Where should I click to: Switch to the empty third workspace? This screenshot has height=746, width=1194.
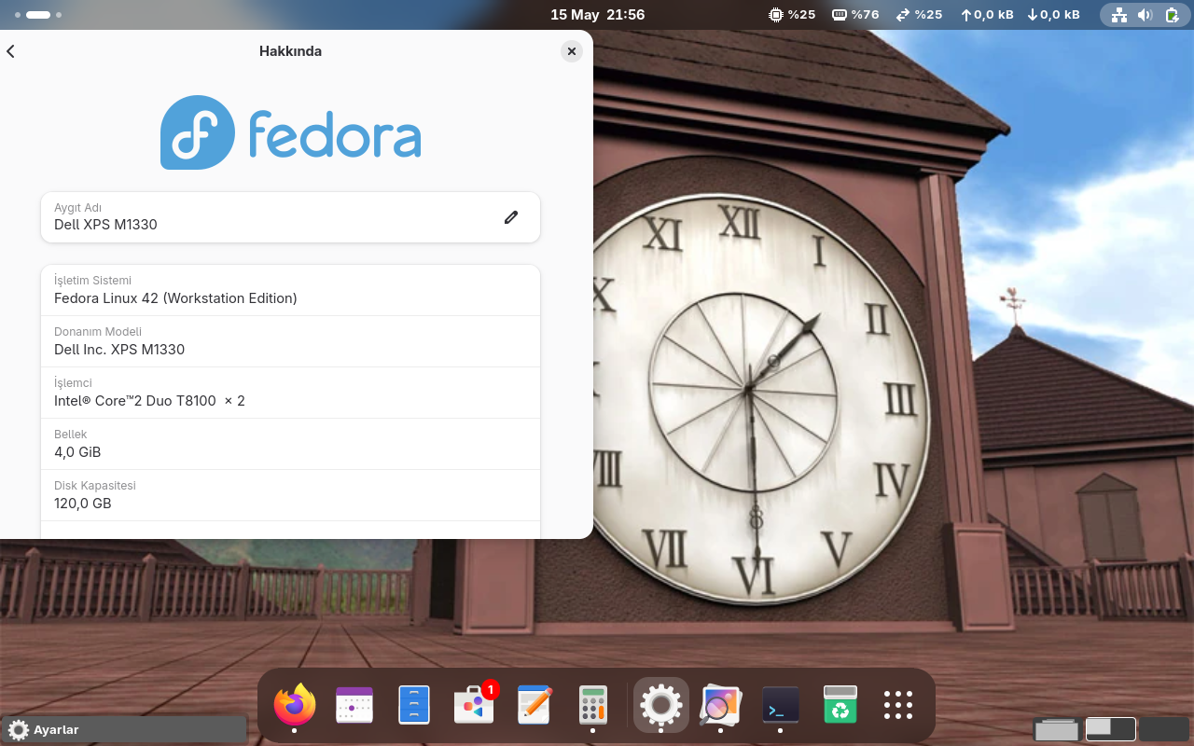tap(1164, 730)
